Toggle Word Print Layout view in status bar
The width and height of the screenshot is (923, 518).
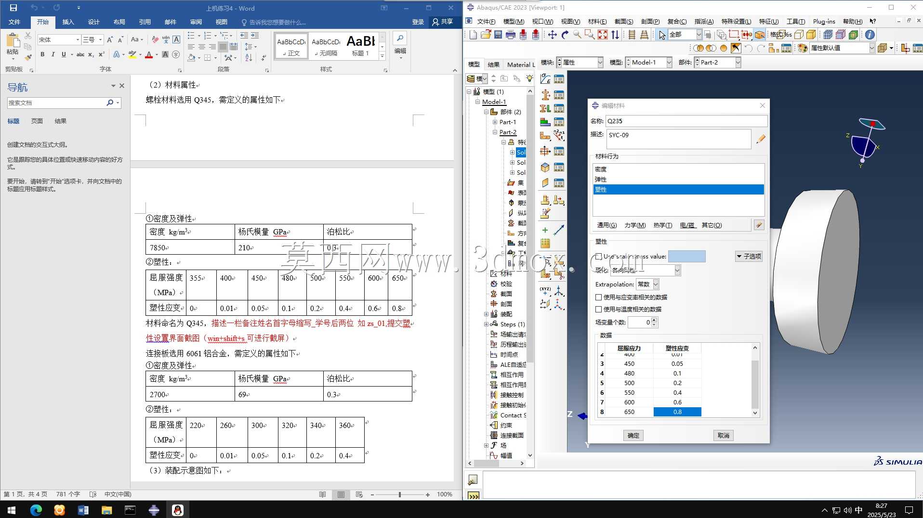tap(341, 494)
